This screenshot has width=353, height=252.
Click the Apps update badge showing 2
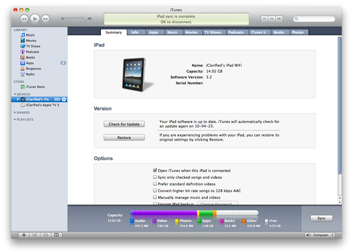click(63, 63)
